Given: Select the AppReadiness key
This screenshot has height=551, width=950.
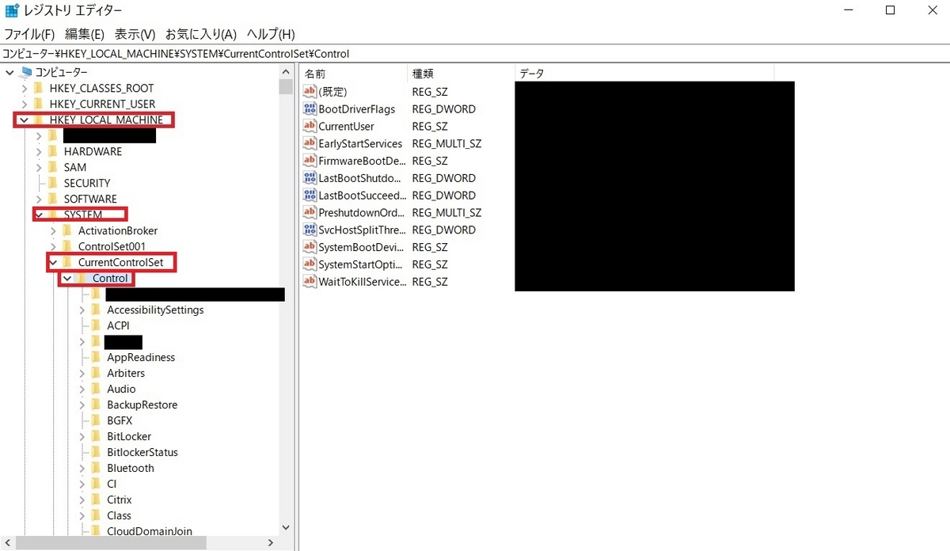Looking at the screenshot, I should pos(141,357).
